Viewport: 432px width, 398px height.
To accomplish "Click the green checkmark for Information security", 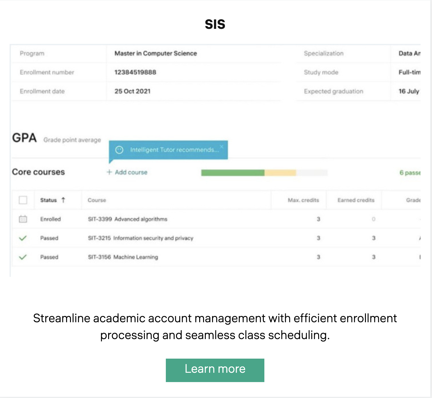I will click(23, 238).
